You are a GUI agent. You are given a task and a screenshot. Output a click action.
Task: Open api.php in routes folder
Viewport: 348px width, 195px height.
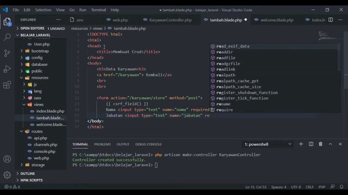point(41,138)
